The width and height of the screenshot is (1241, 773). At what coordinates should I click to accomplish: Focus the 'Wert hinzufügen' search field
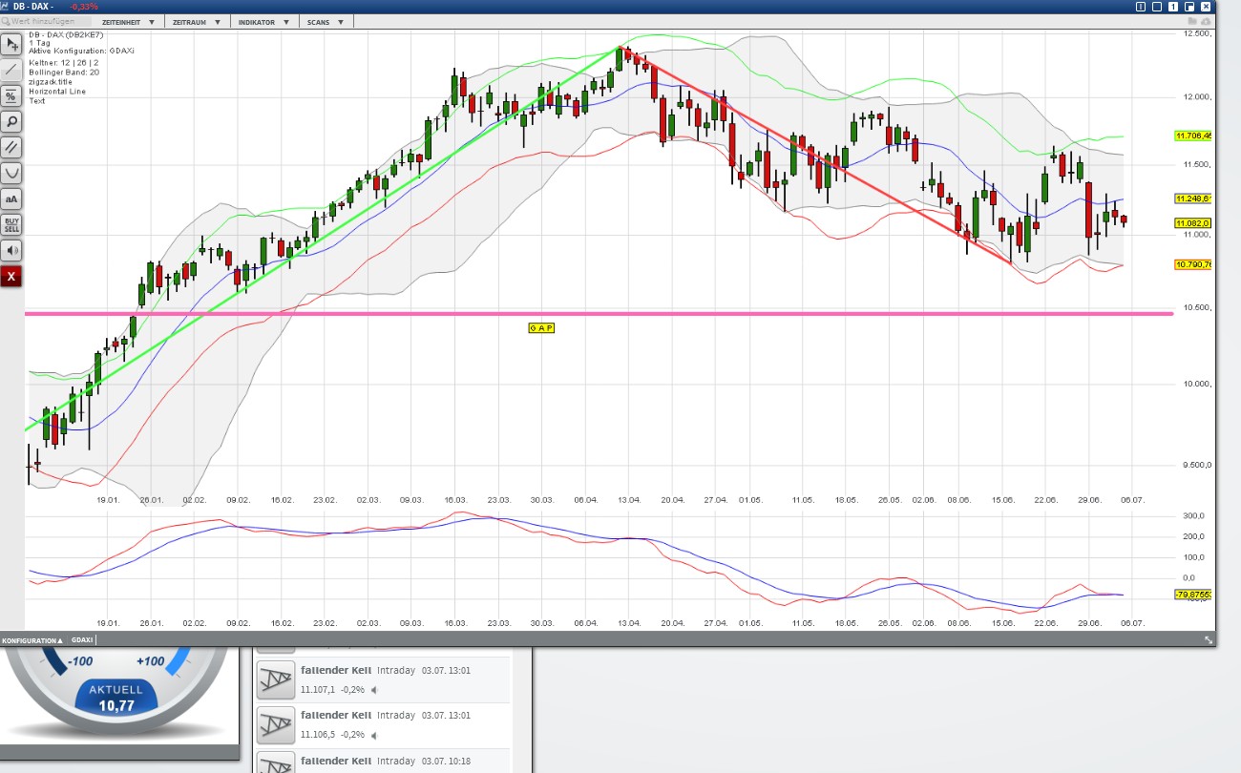[48, 21]
